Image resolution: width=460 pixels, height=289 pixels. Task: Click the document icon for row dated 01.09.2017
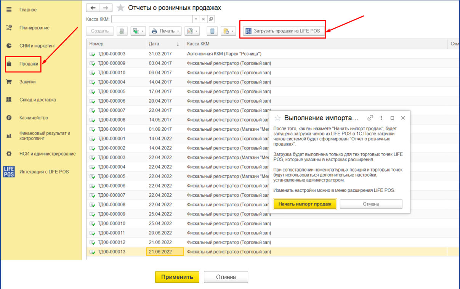coord(92,129)
